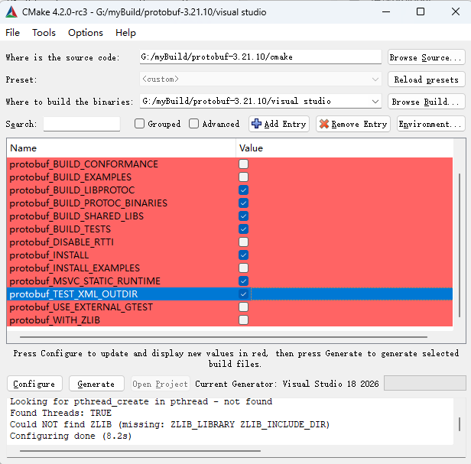Minimize the CMake window

(386, 11)
